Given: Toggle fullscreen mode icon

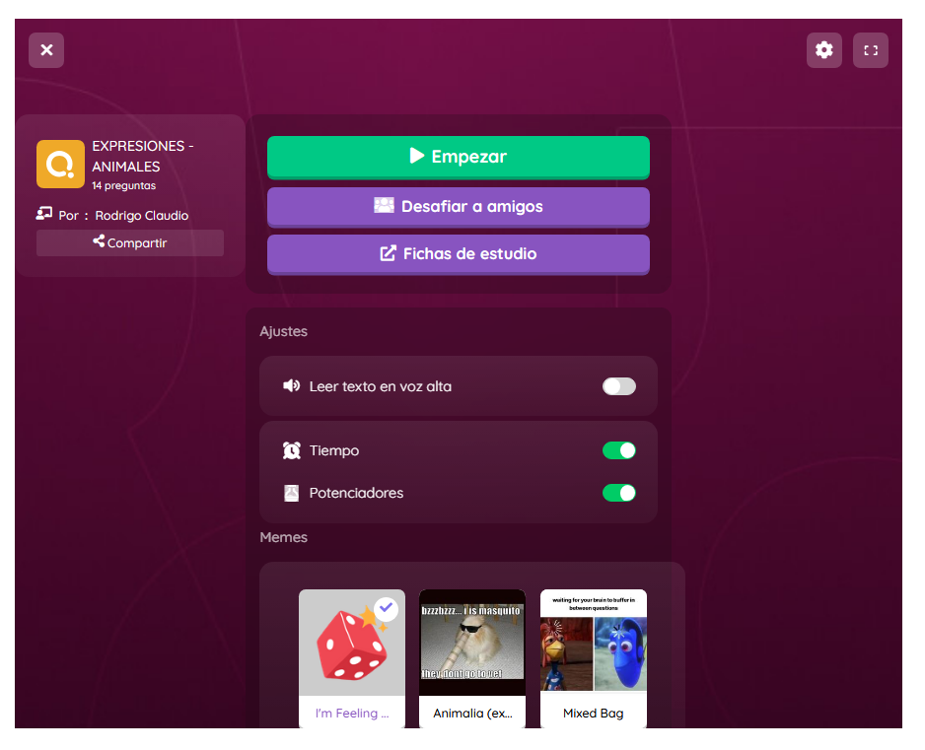Looking at the screenshot, I should pos(870,50).
